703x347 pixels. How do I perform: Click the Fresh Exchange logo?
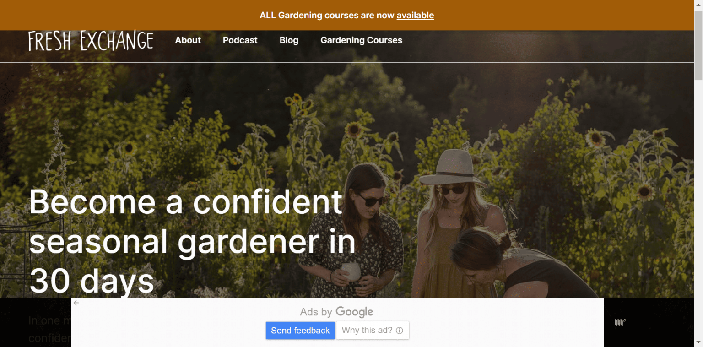(x=91, y=41)
